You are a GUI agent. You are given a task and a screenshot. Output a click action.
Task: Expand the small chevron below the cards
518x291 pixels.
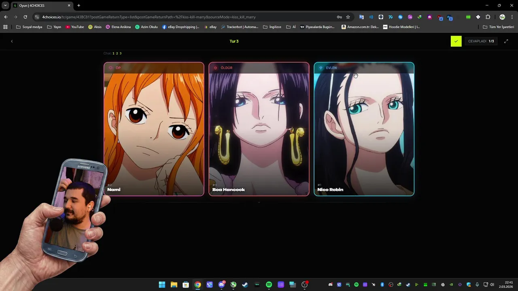(259, 202)
